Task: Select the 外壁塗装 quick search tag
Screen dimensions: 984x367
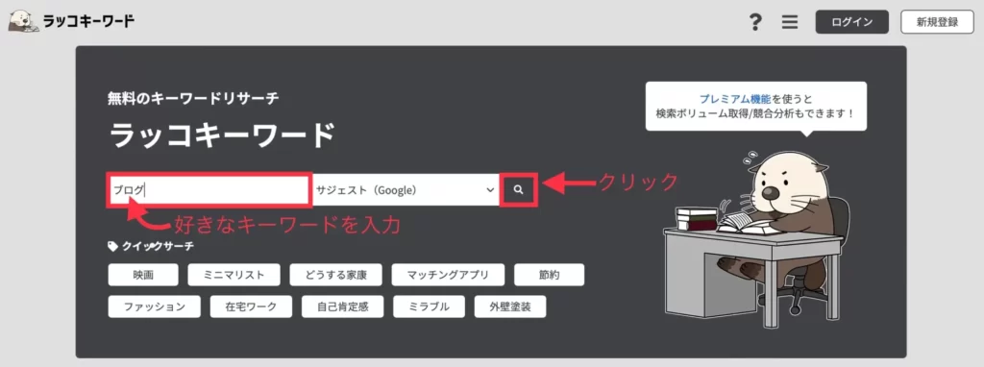Action: point(510,306)
